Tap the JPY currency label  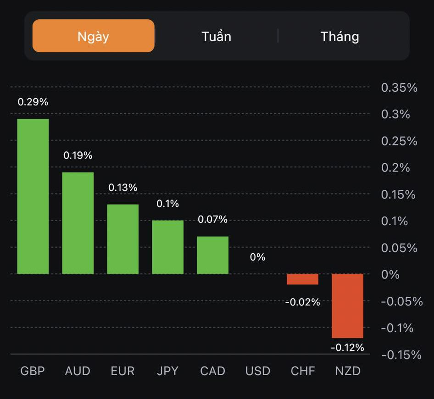click(168, 371)
